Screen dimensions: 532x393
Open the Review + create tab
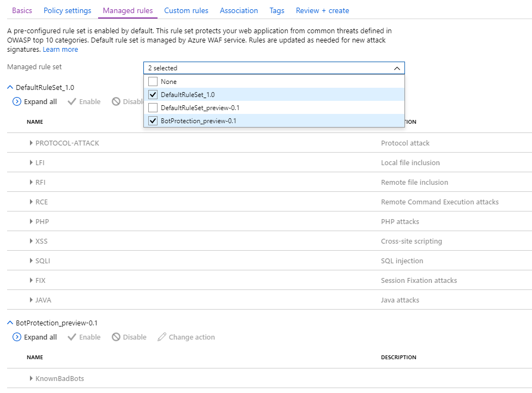click(322, 10)
